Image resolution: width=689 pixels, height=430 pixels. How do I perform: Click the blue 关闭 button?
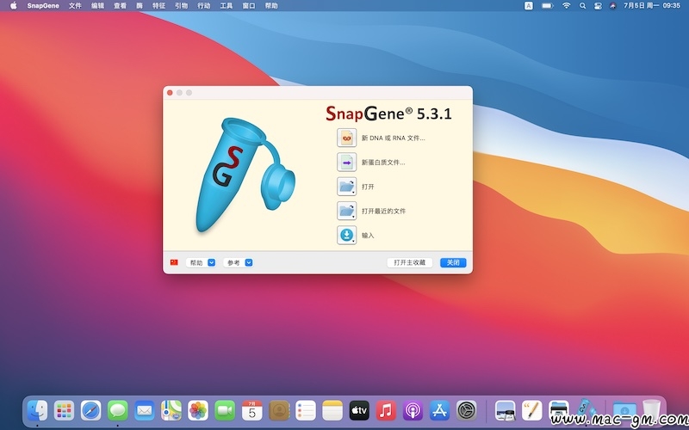[x=453, y=262]
